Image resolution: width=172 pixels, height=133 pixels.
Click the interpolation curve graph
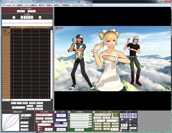(x=11, y=122)
